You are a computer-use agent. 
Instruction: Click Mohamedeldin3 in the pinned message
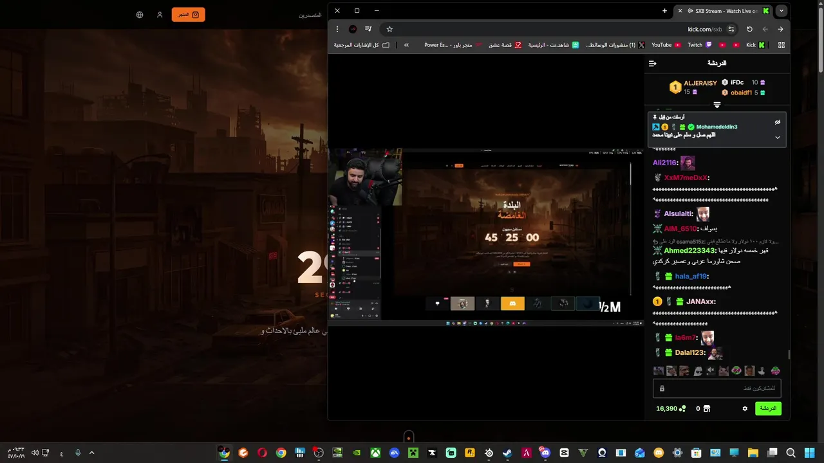(x=716, y=127)
